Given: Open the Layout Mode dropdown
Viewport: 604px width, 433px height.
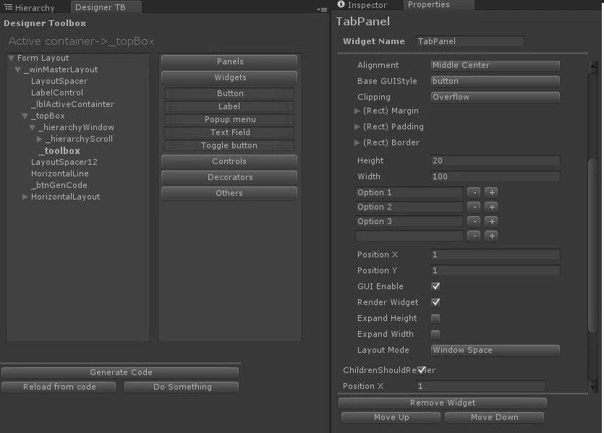Looking at the screenshot, I should (x=495, y=350).
